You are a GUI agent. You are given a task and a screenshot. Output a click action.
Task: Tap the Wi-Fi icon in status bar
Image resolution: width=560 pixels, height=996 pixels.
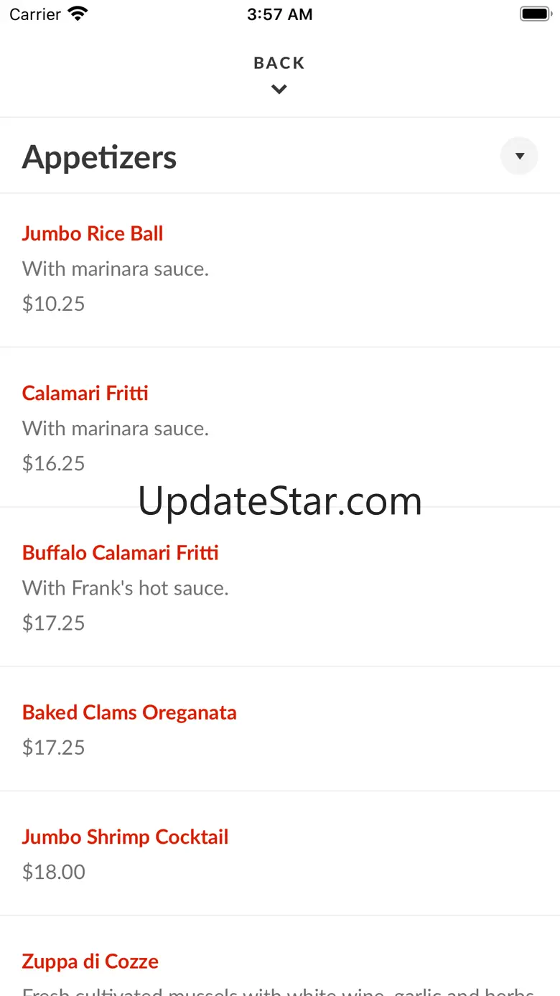(x=78, y=14)
